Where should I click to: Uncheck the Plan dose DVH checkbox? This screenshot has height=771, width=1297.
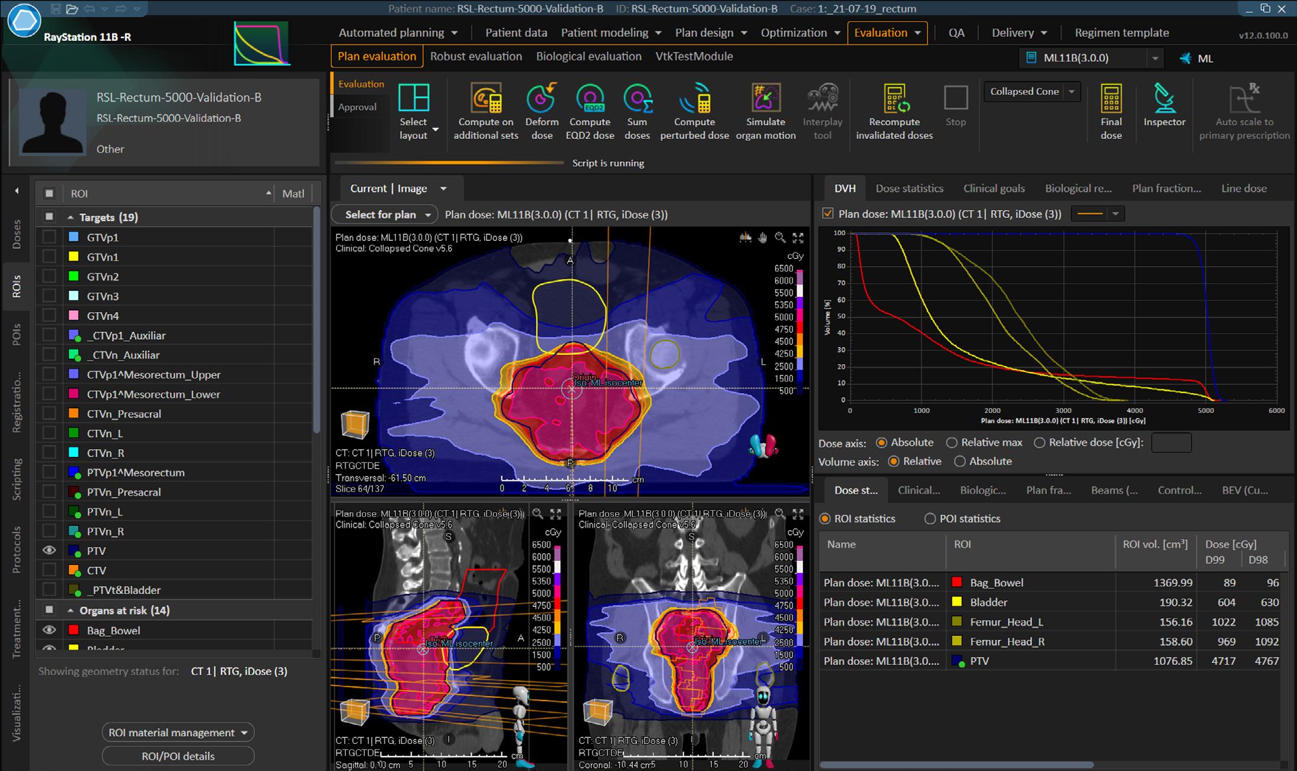click(x=828, y=214)
